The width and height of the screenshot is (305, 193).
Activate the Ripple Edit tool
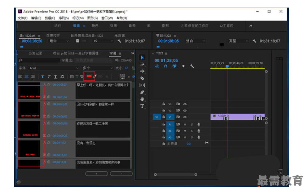coord(142,71)
